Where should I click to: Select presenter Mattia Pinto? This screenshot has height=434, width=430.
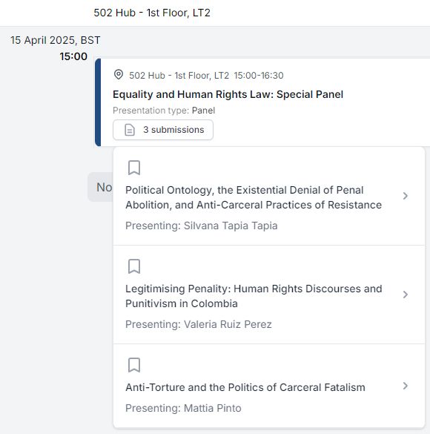(x=212, y=408)
